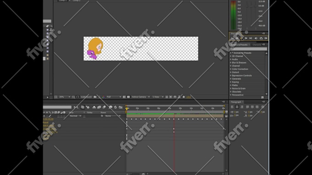
Task: Justify last line left in Paragraph
Action: [247, 107]
